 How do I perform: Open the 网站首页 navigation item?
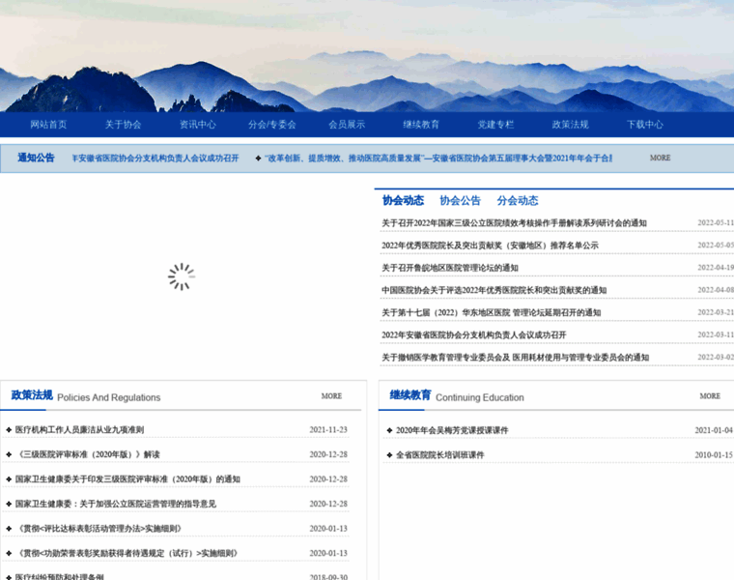coord(48,125)
